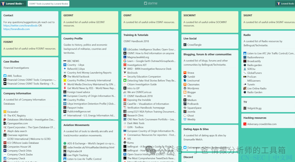Click the Amnesty International country profiles icon
Image resolution: width=295 pixels, height=162 pixels.
[x=65, y=80]
